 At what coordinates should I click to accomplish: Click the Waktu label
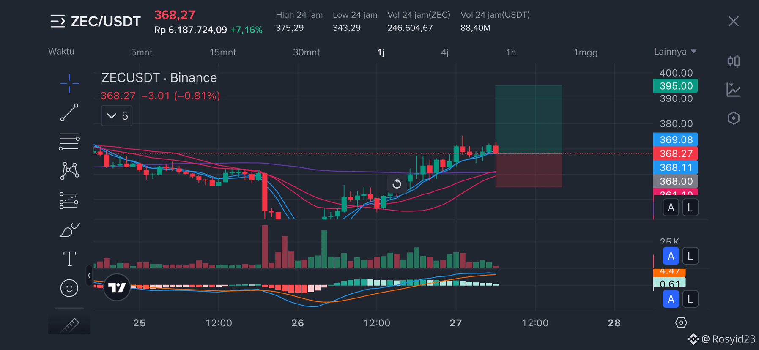coord(61,52)
